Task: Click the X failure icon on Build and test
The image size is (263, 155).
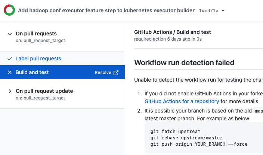Action: (x=10, y=72)
